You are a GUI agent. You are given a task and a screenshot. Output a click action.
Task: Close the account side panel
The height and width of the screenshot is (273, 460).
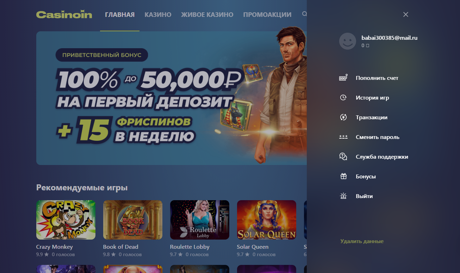coord(406,14)
